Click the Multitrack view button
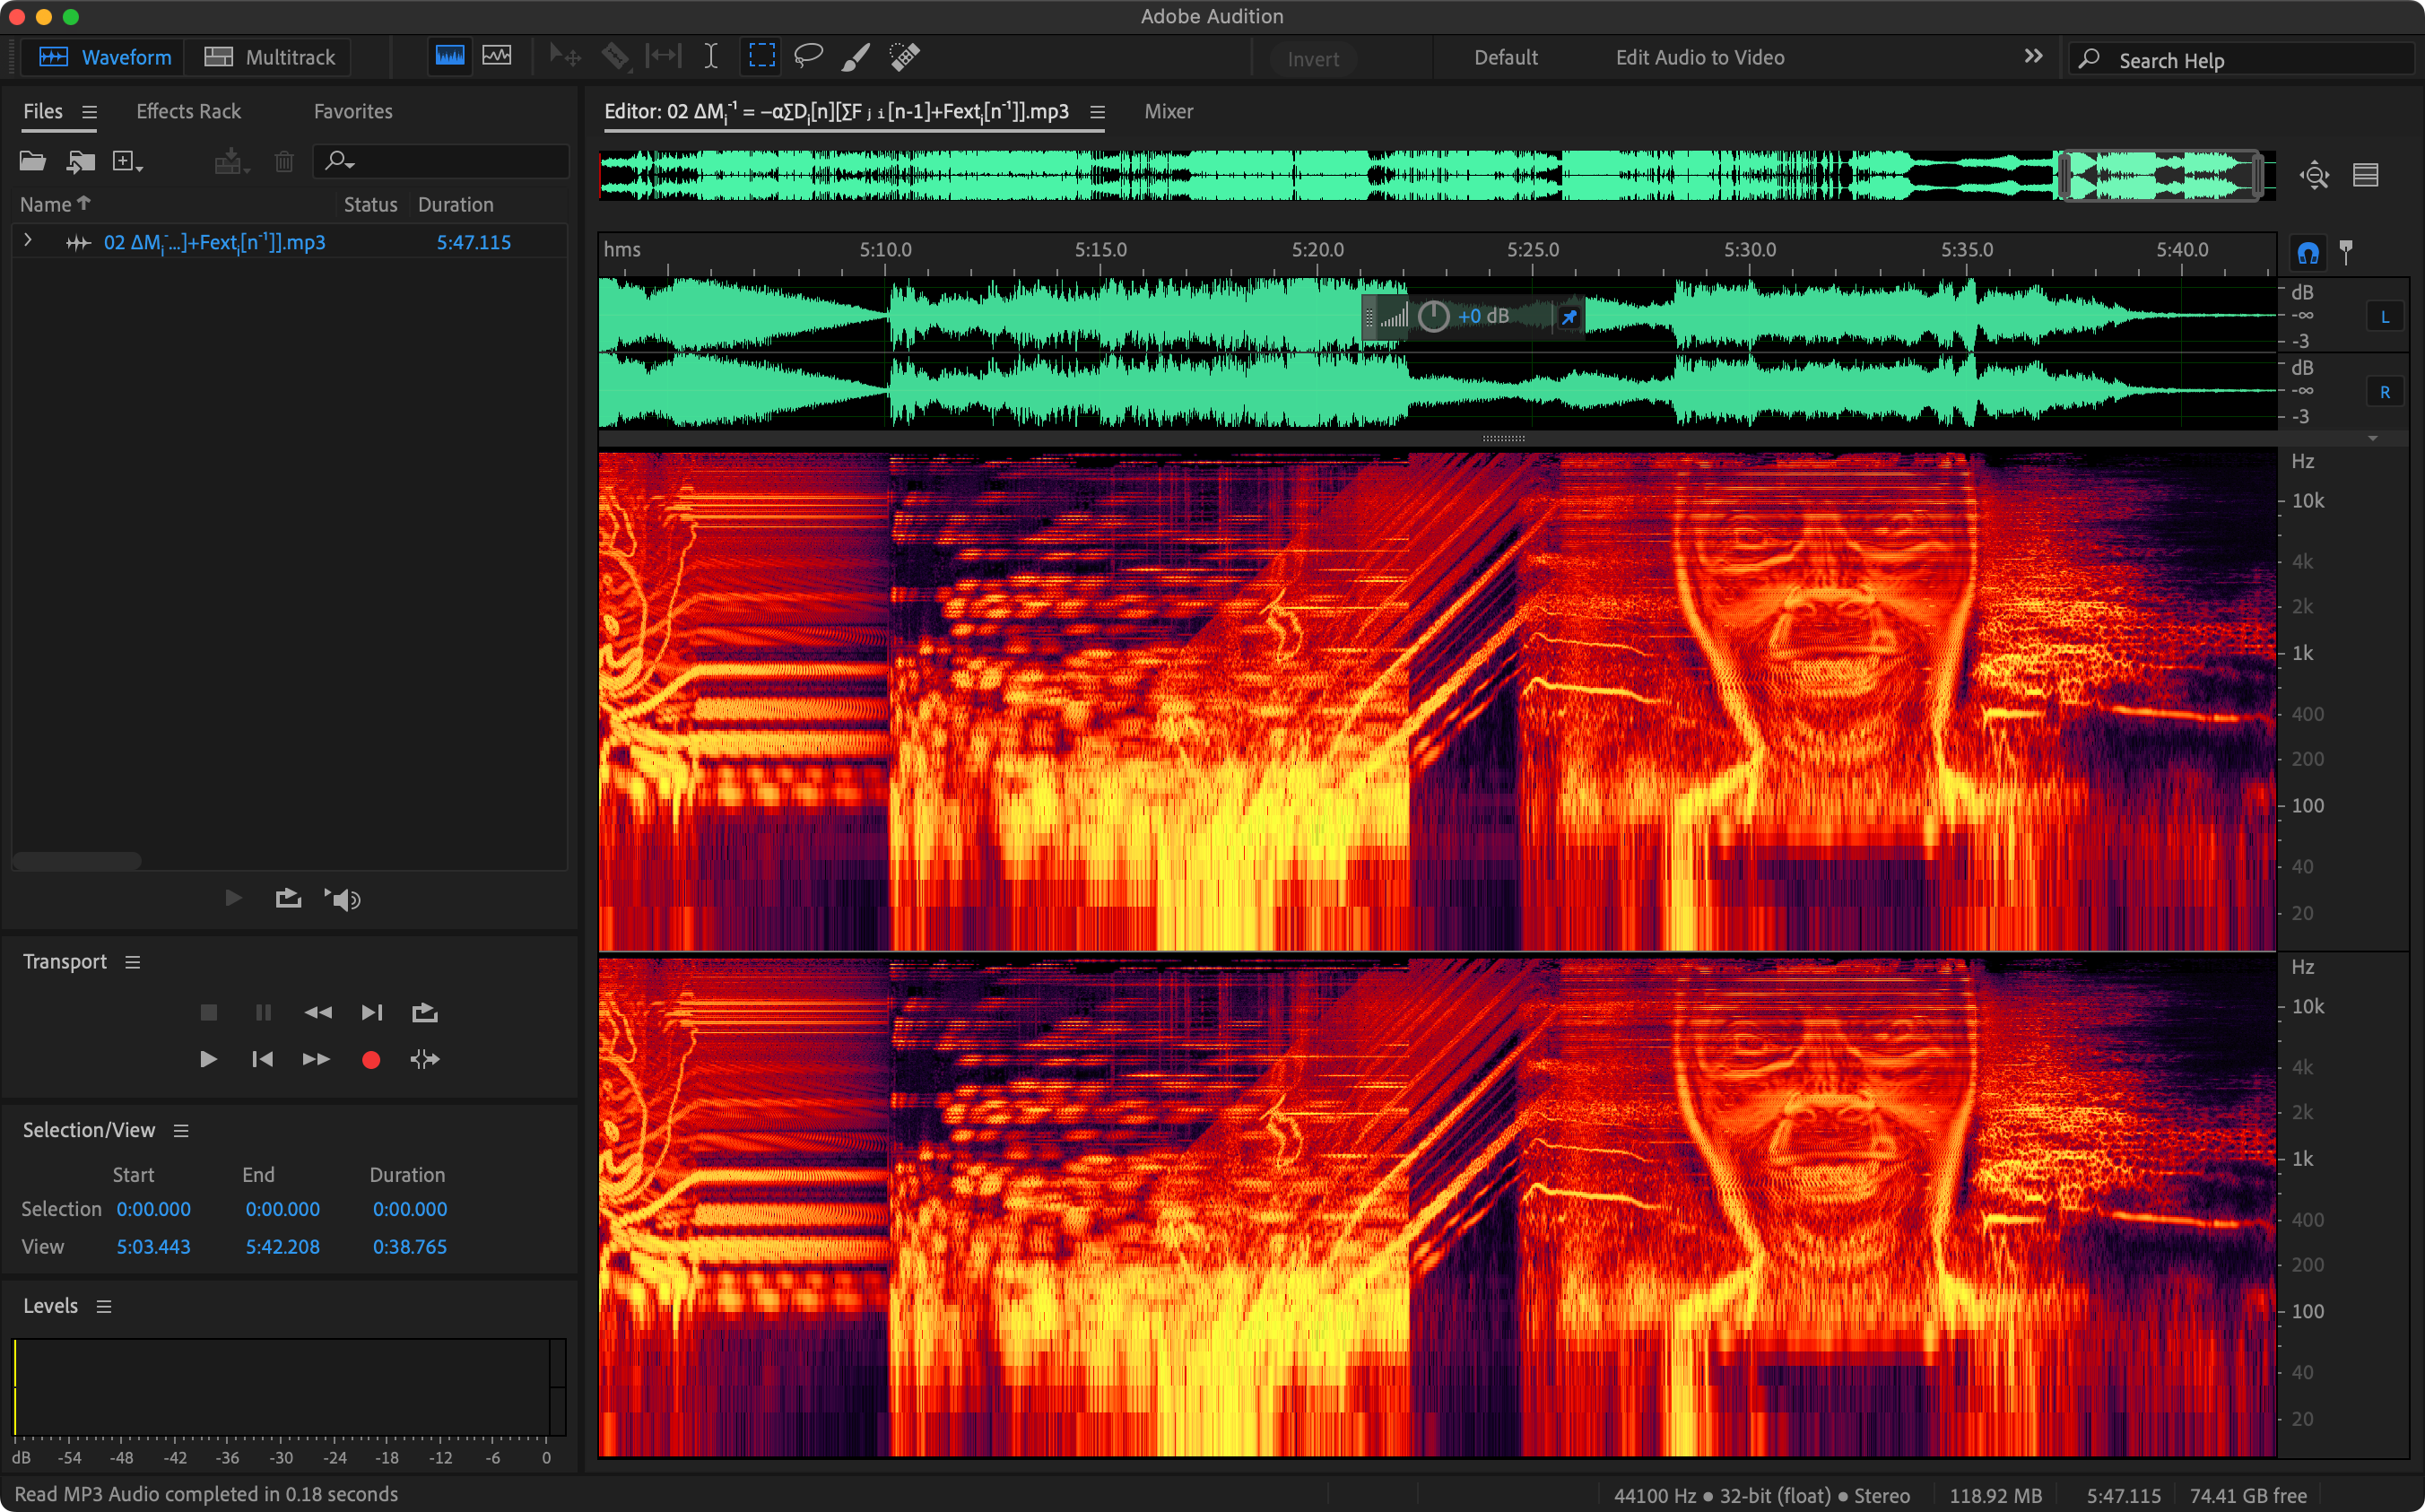2425x1512 pixels. (x=270, y=57)
